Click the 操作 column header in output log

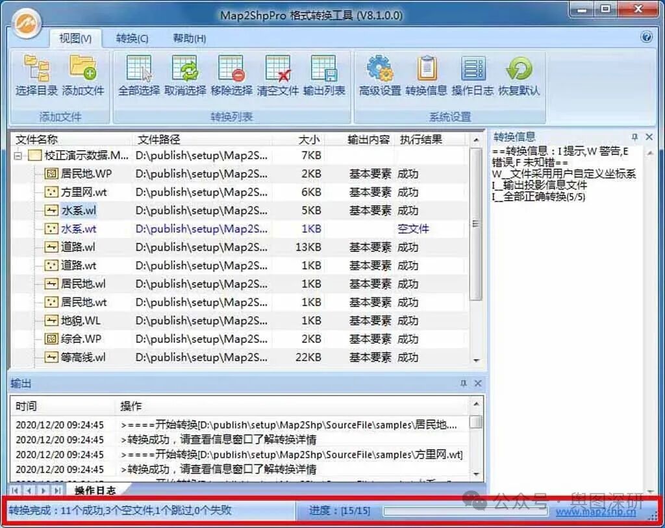click(x=293, y=407)
